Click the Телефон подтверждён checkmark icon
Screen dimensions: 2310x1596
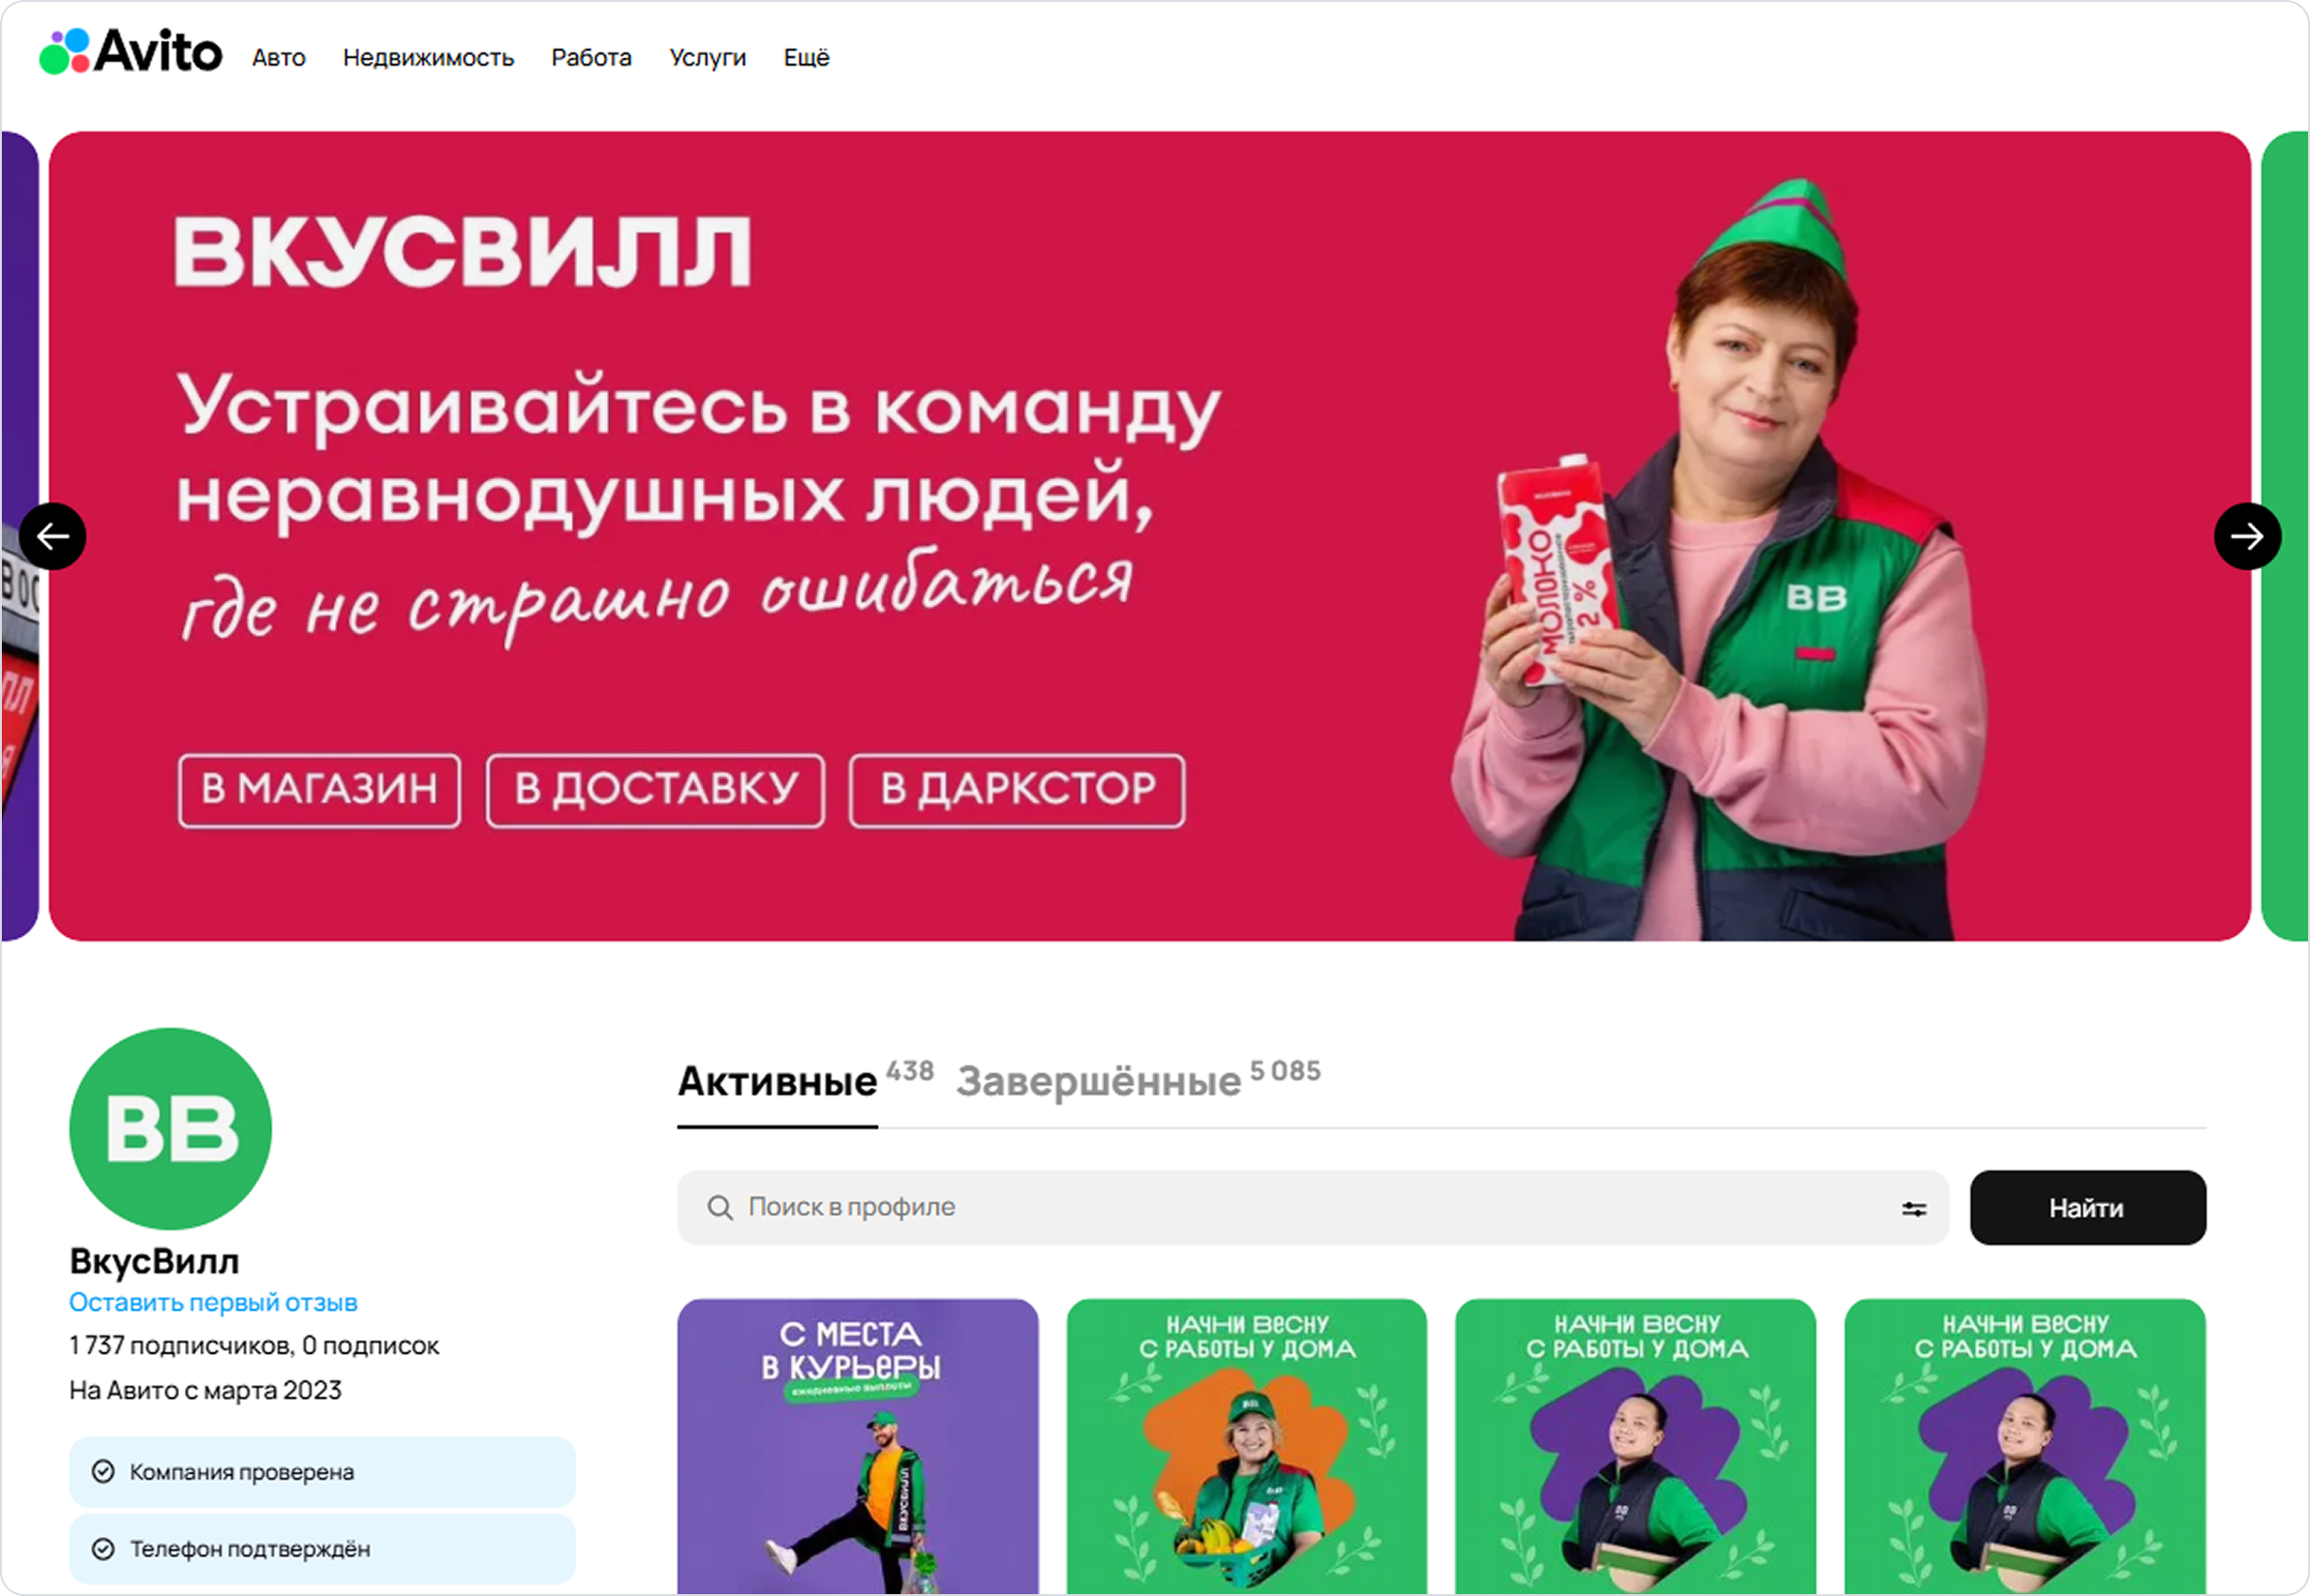(x=102, y=1548)
